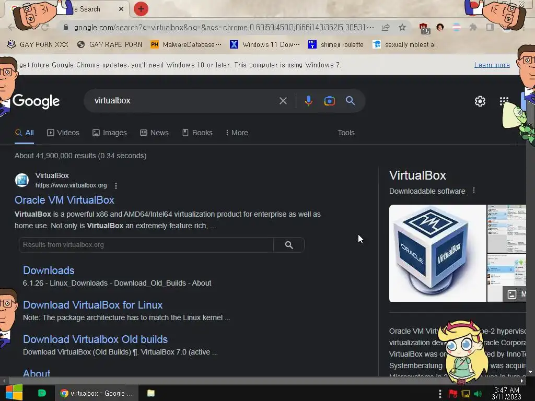Switch to News results tab
Screen dimensions: 535x401
(x=154, y=133)
